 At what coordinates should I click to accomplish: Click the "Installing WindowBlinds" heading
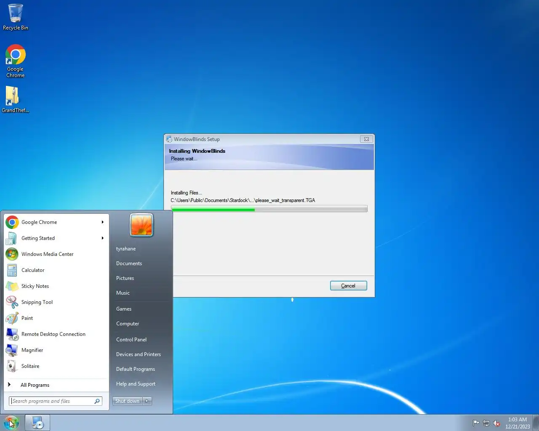click(x=197, y=151)
